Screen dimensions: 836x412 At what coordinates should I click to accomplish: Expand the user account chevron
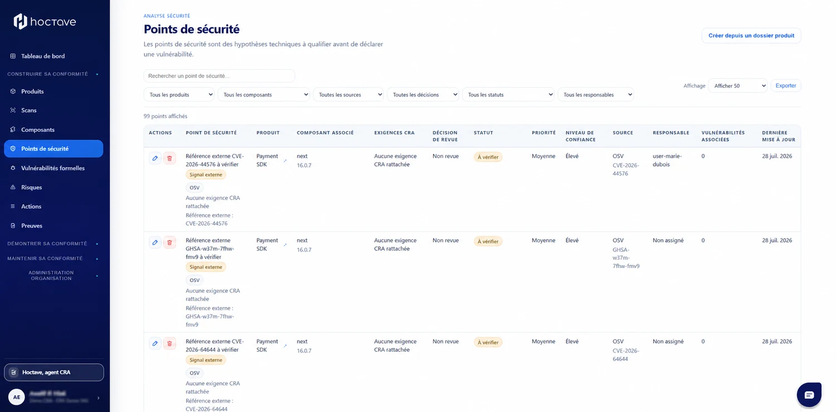[99, 398]
